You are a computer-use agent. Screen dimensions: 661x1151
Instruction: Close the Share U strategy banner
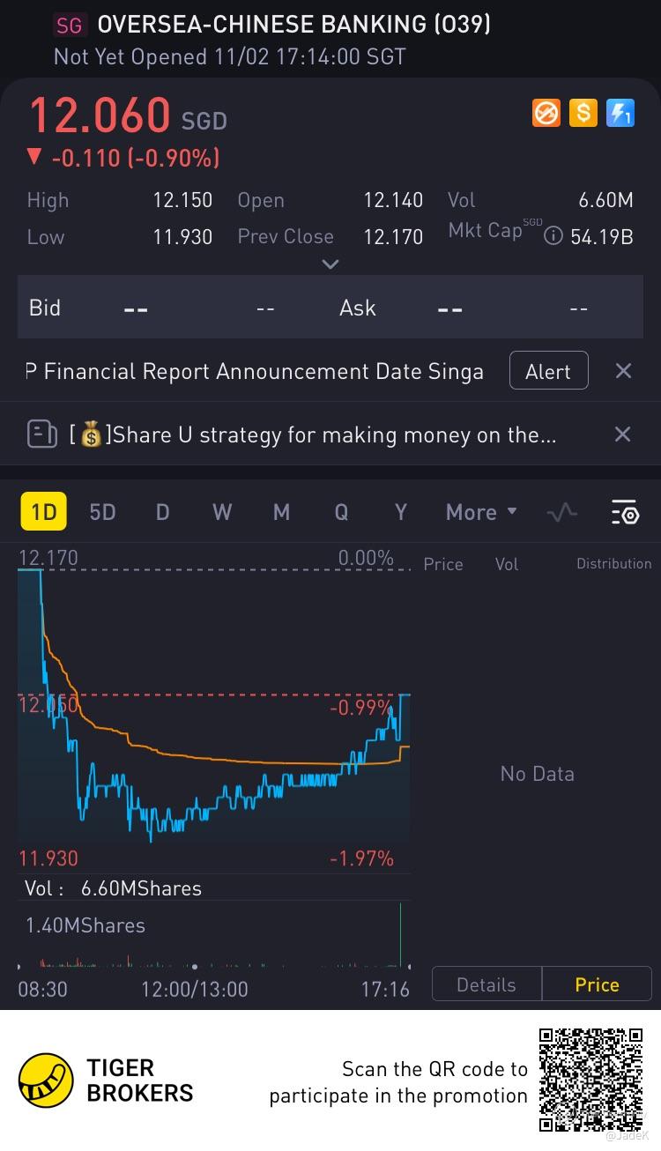tap(622, 434)
